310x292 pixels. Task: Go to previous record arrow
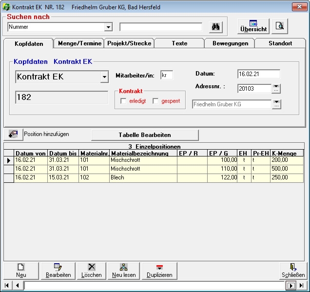point(18,285)
